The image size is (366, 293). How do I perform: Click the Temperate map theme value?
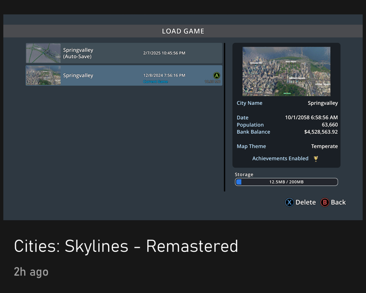click(324, 146)
